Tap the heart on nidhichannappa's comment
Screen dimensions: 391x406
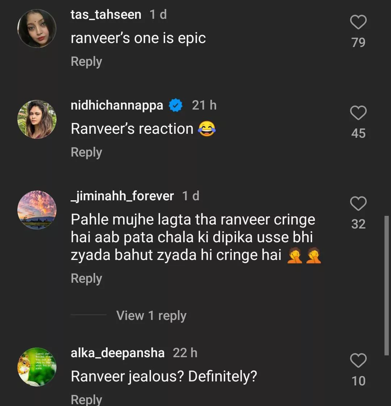pyautogui.click(x=358, y=113)
